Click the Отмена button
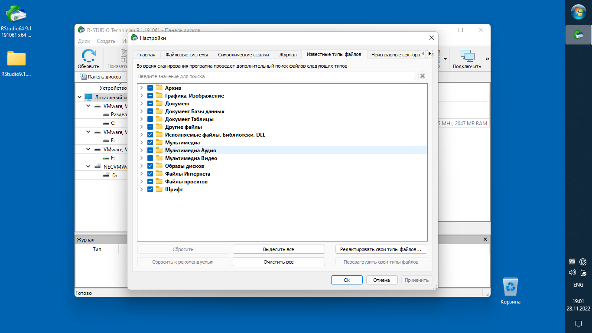Image resolution: width=592 pixels, height=333 pixels. point(381,280)
